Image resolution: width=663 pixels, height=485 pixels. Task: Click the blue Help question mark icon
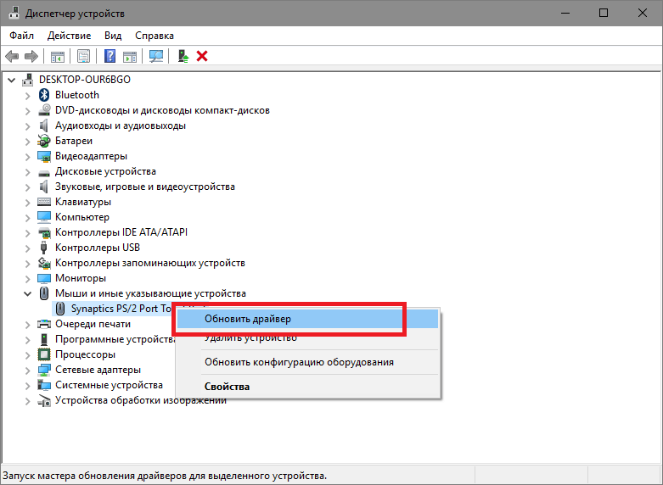point(110,56)
